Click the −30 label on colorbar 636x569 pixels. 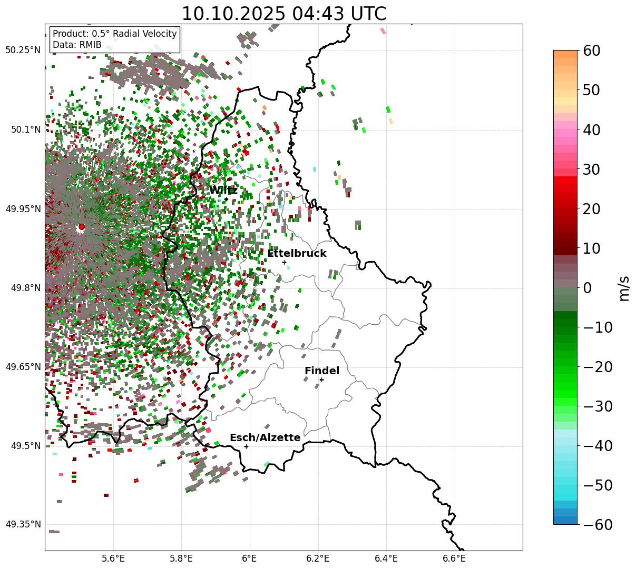pos(598,406)
